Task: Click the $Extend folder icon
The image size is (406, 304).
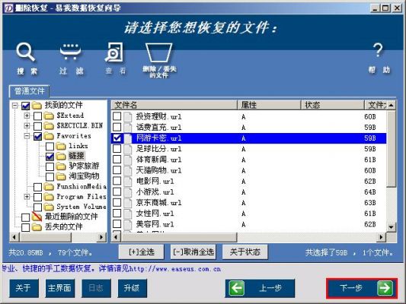Action: point(49,116)
